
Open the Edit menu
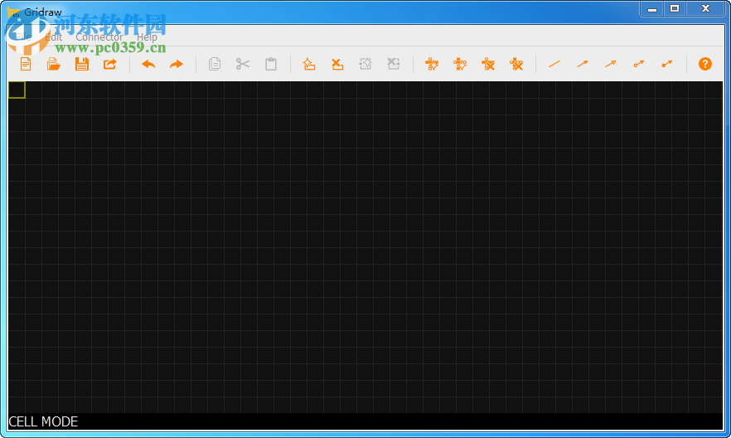[x=54, y=36]
